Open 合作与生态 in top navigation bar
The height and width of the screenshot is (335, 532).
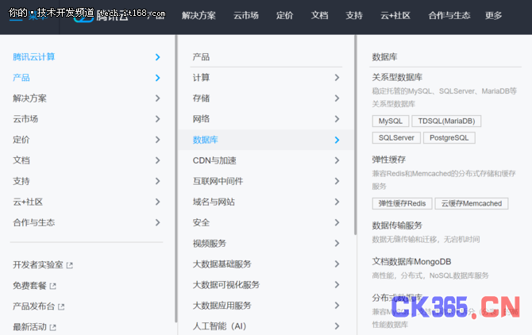[x=449, y=15]
